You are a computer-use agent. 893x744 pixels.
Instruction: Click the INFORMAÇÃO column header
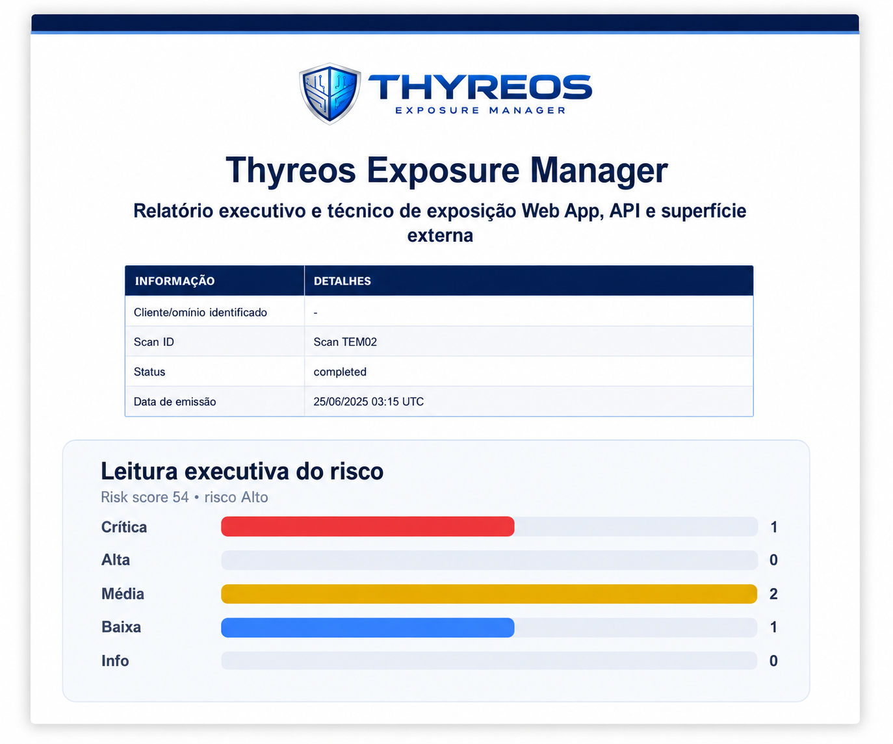point(214,281)
